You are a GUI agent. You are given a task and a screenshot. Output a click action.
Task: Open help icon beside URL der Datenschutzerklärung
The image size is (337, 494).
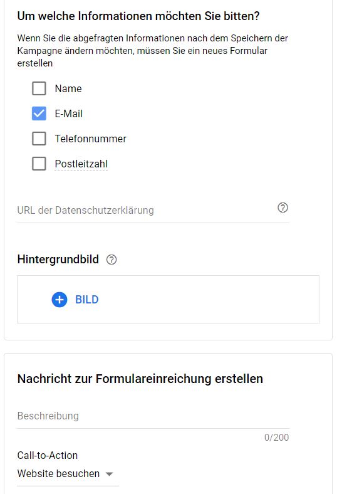283,208
